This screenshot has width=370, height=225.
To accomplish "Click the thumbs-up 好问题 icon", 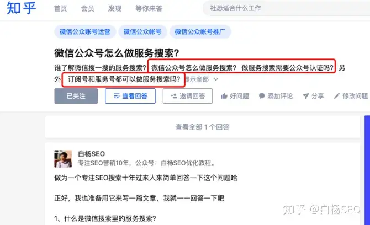I will point(224,96).
